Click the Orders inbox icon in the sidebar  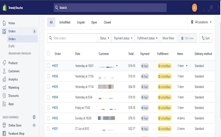pos(4,31)
